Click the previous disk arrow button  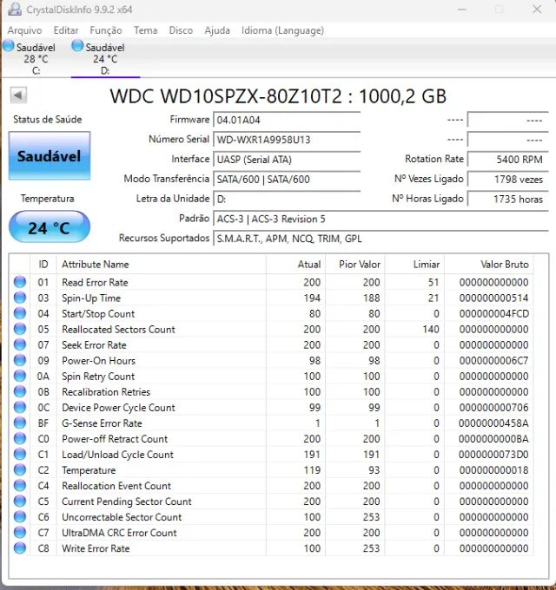tap(18, 95)
